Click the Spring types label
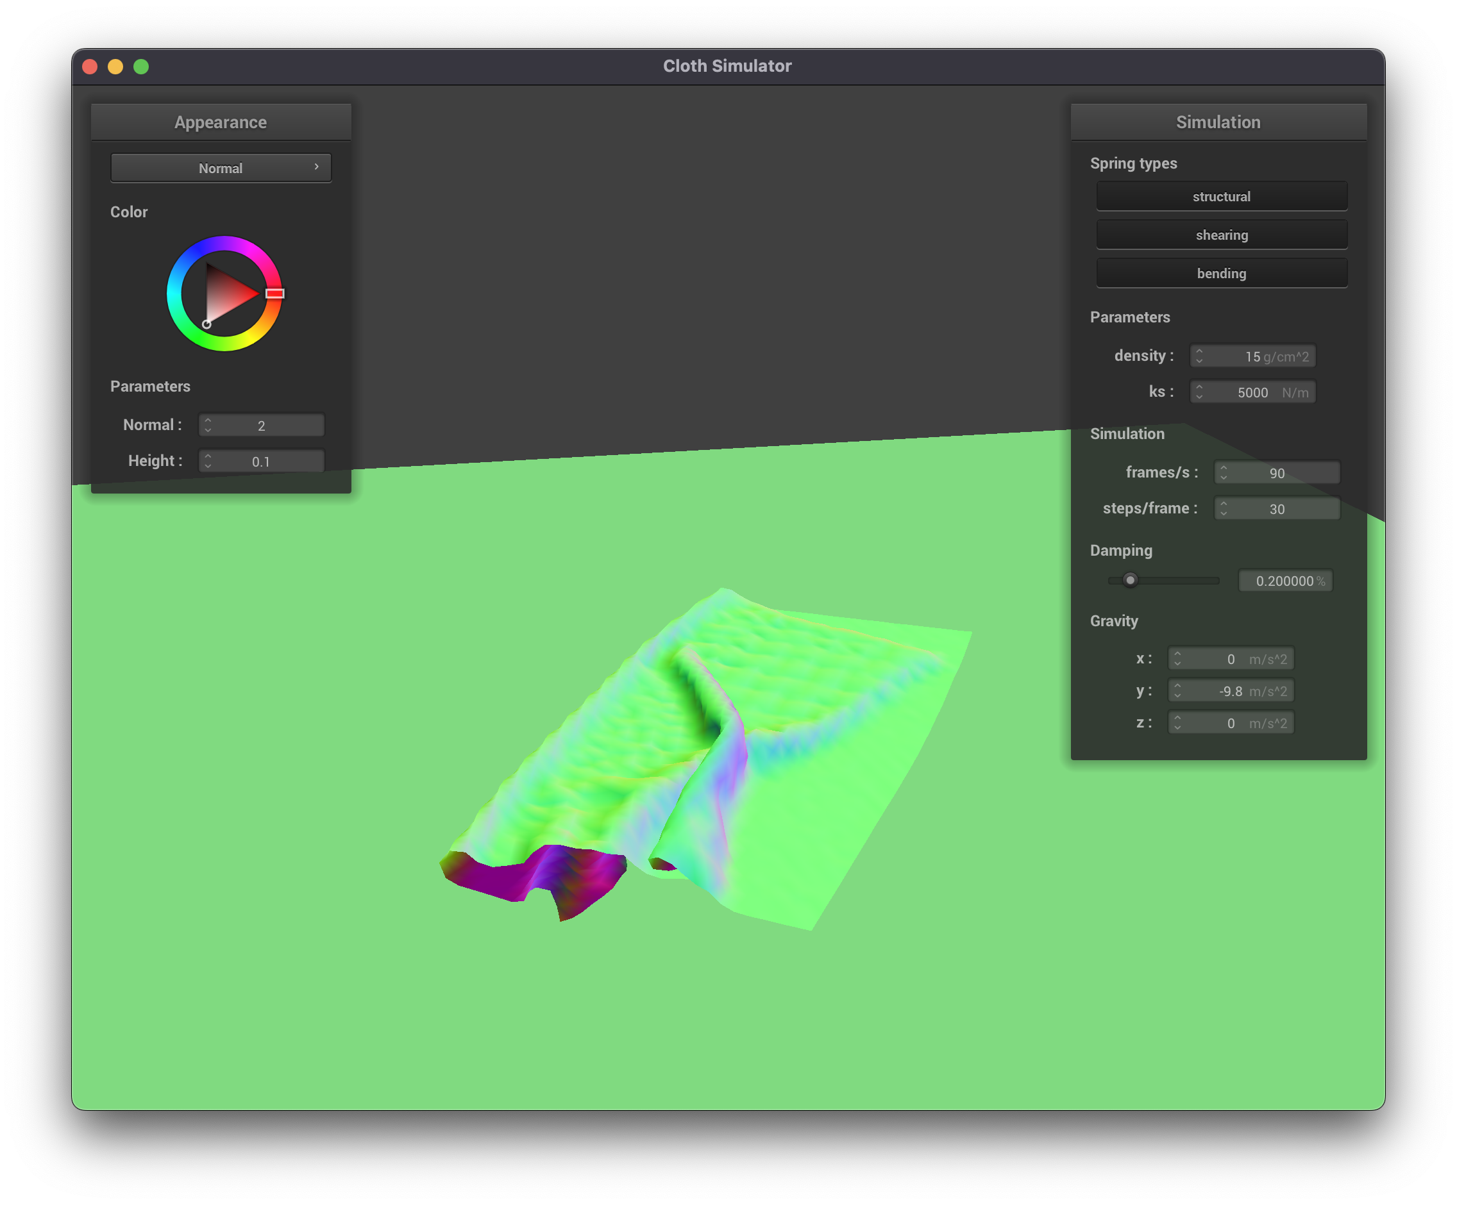The height and width of the screenshot is (1205, 1457). click(1134, 163)
